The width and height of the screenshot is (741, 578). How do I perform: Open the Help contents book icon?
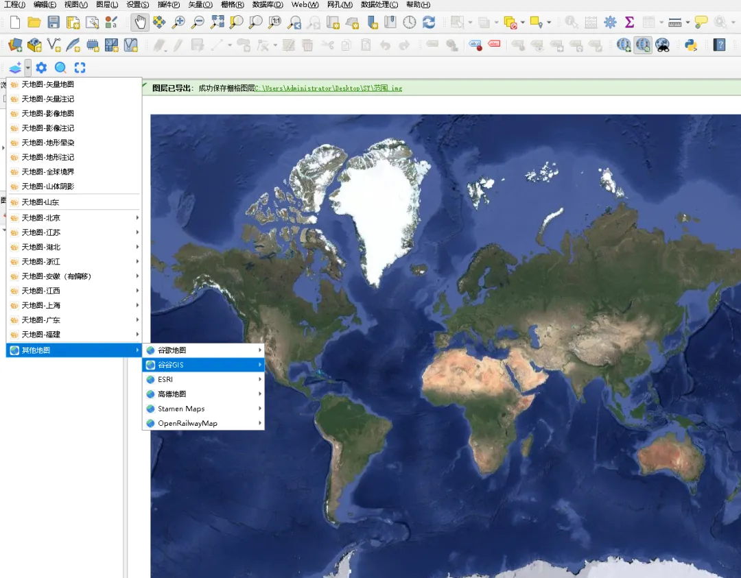pos(719,45)
